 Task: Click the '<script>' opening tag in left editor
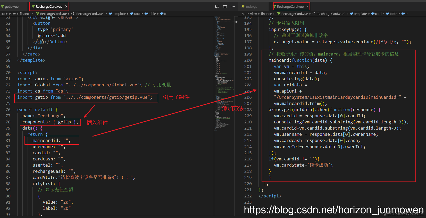[27, 72]
